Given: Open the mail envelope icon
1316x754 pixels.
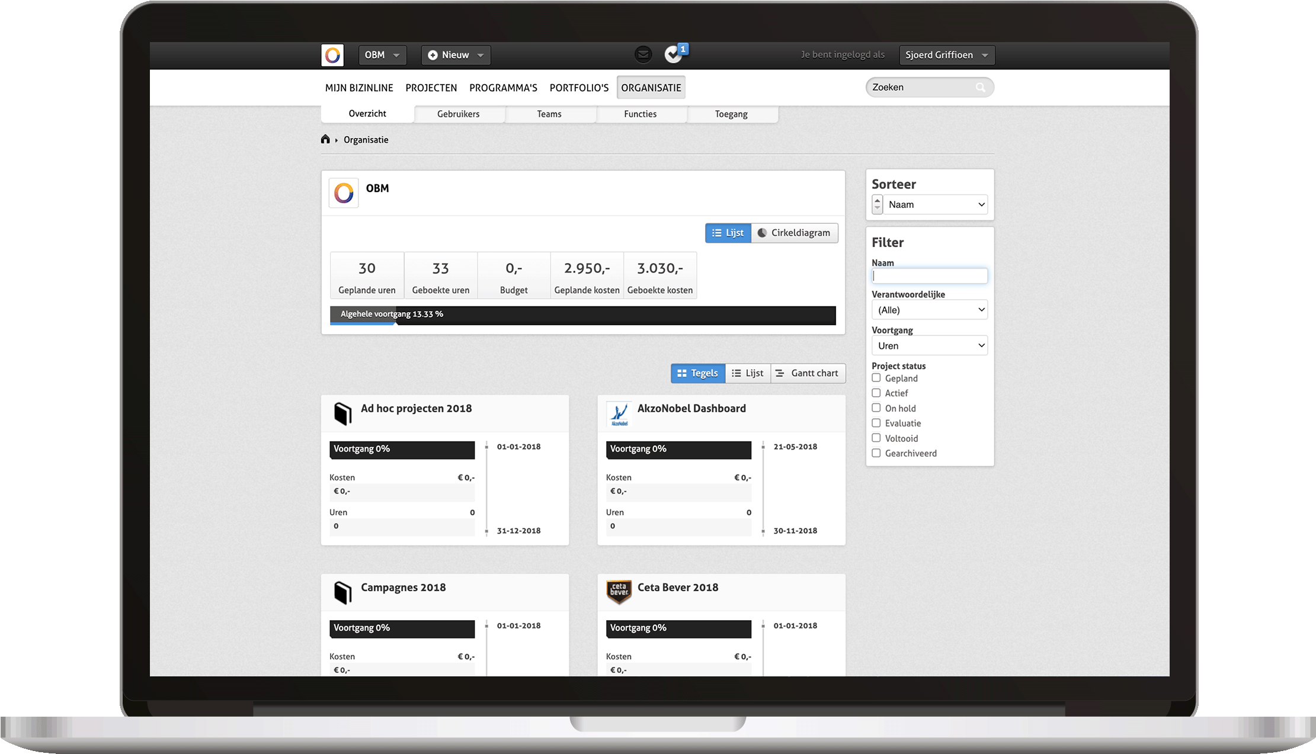Looking at the screenshot, I should click(x=643, y=54).
